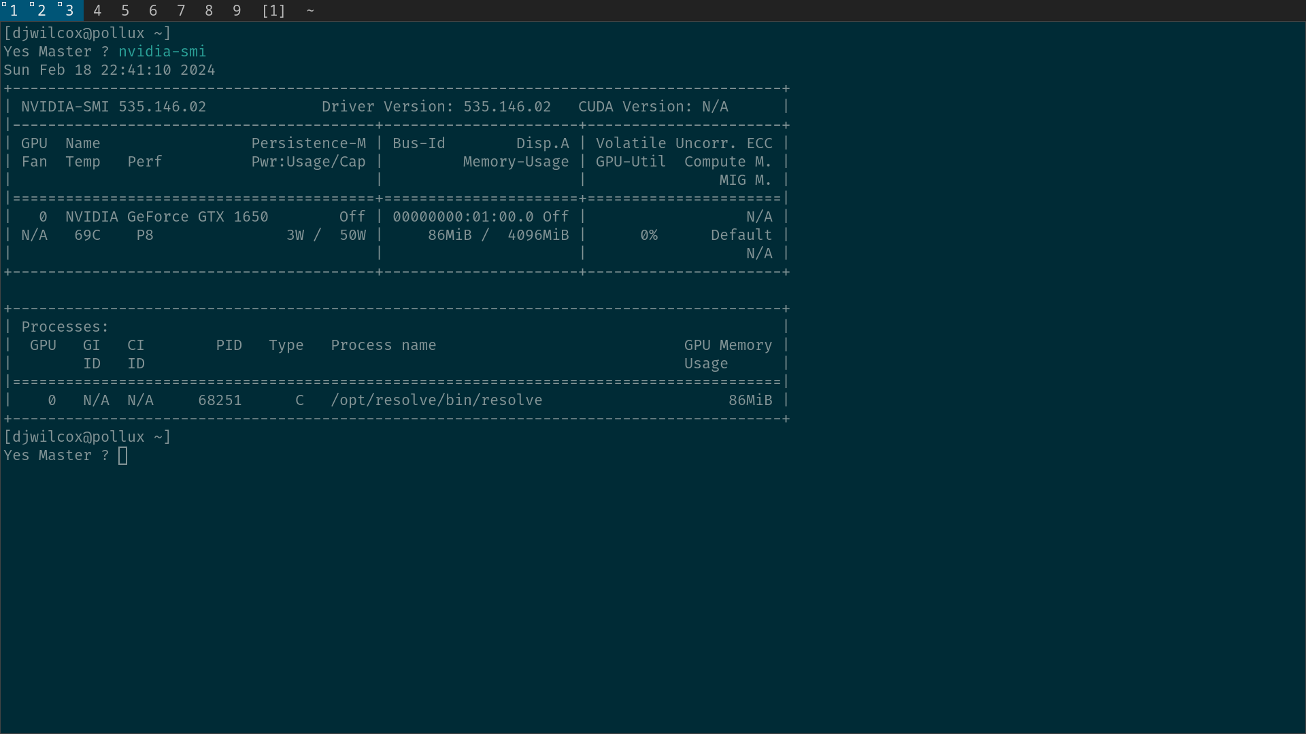Click the Disp.A column header
Viewport: 1306px width, 734px height.
tap(542, 143)
